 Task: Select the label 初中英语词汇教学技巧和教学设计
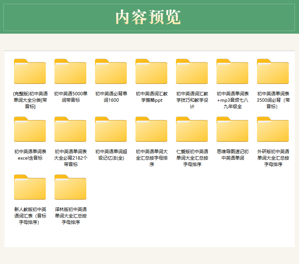(x=192, y=100)
